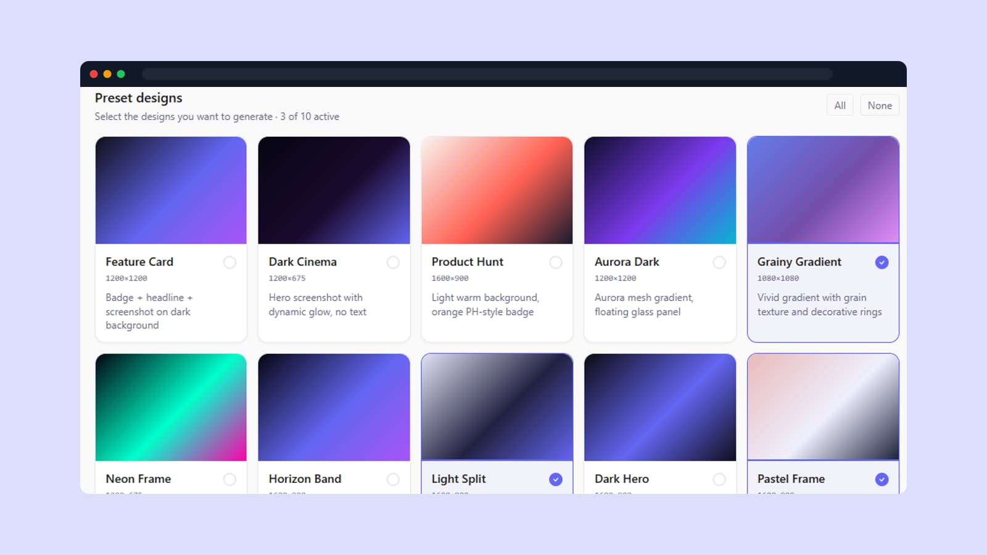The image size is (987, 555).
Task: Select the Dark Hero preset
Action: pyautogui.click(x=719, y=479)
